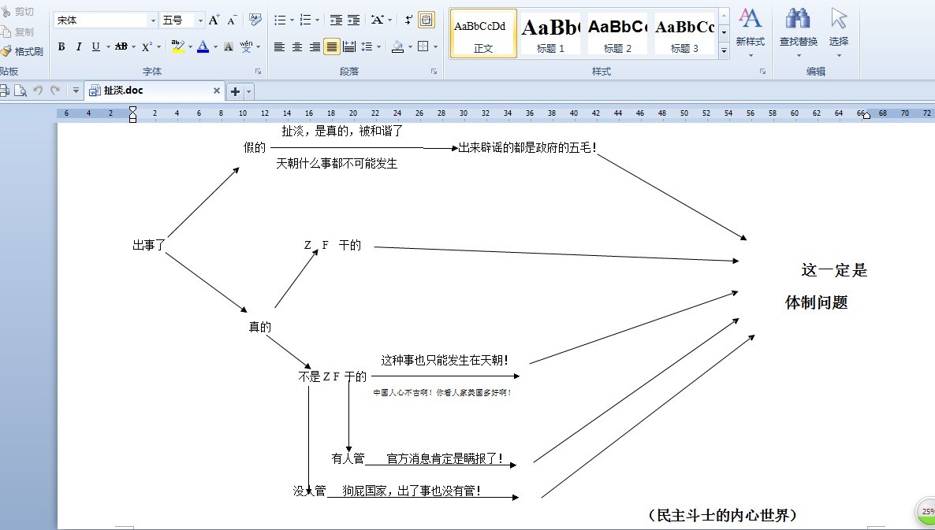Click the clear formatting icon

[x=255, y=20]
